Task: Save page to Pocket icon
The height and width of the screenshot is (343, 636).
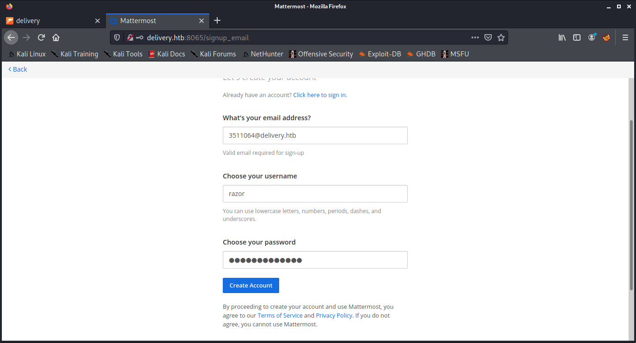Action: coord(488,37)
